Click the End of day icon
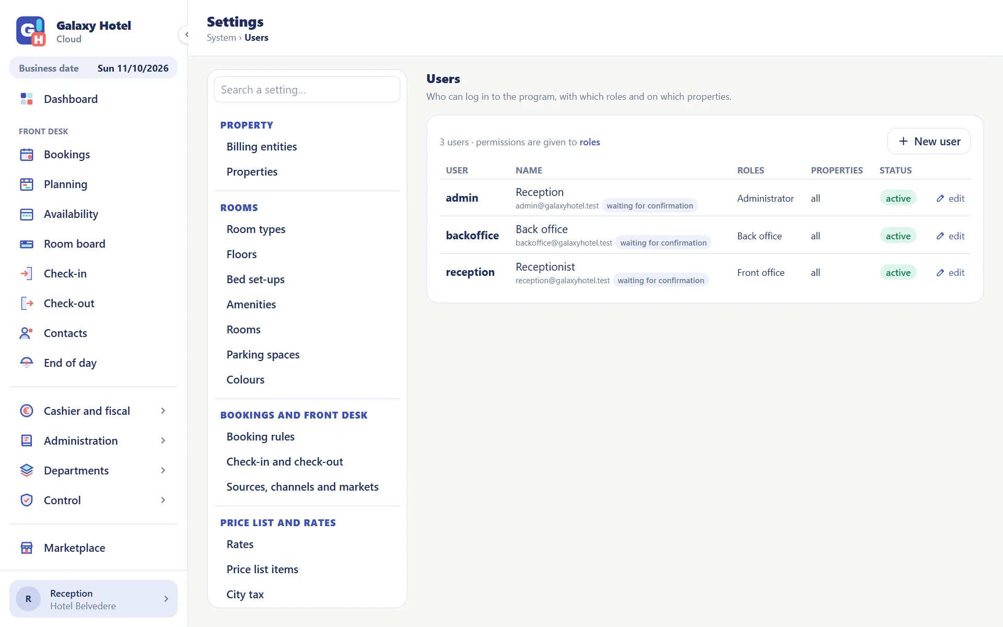1003x627 pixels. (27, 363)
